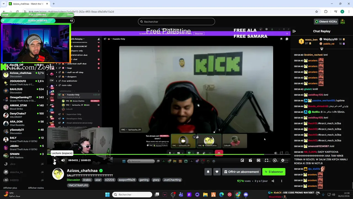Open Task View on the taskbar
The width and height of the screenshot is (353, 199).
(x=157, y=195)
